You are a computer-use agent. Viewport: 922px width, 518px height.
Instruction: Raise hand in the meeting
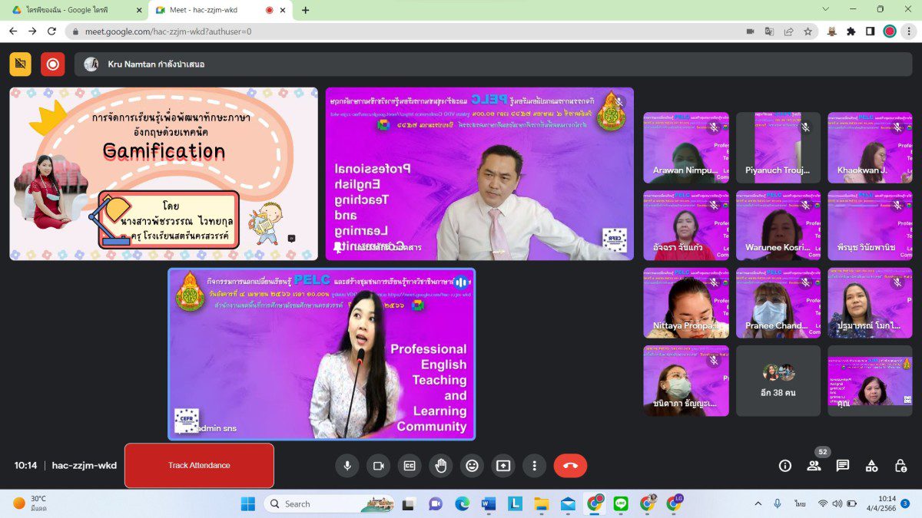440,465
